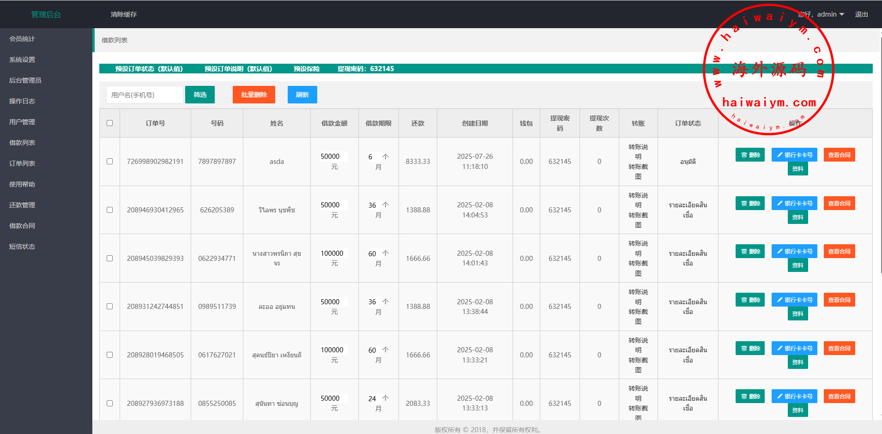Click the 用户名(手机号) search field
This screenshot has height=434, width=882.
point(144,95)
